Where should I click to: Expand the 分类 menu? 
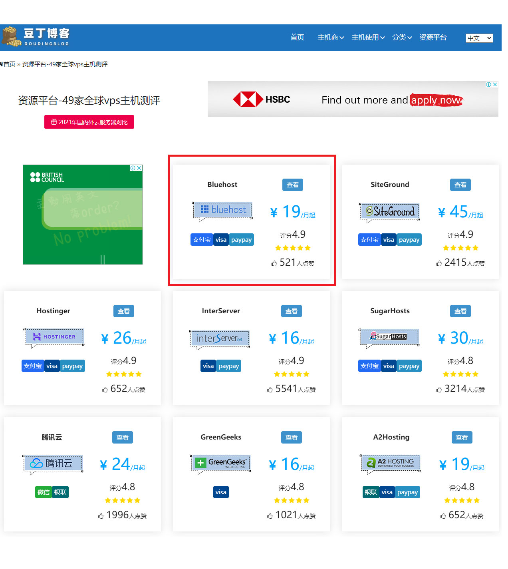[402, 37]
